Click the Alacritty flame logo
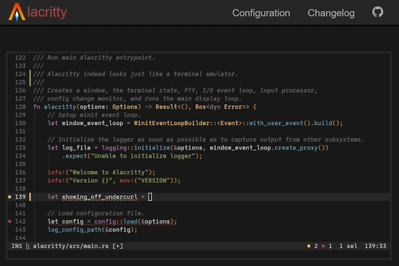This screenshot has height=266, width=399. (x=17, y=12)
